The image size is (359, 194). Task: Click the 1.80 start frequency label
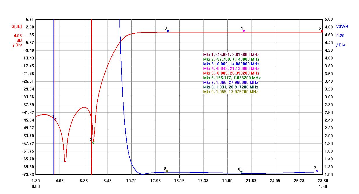(36, 181)
